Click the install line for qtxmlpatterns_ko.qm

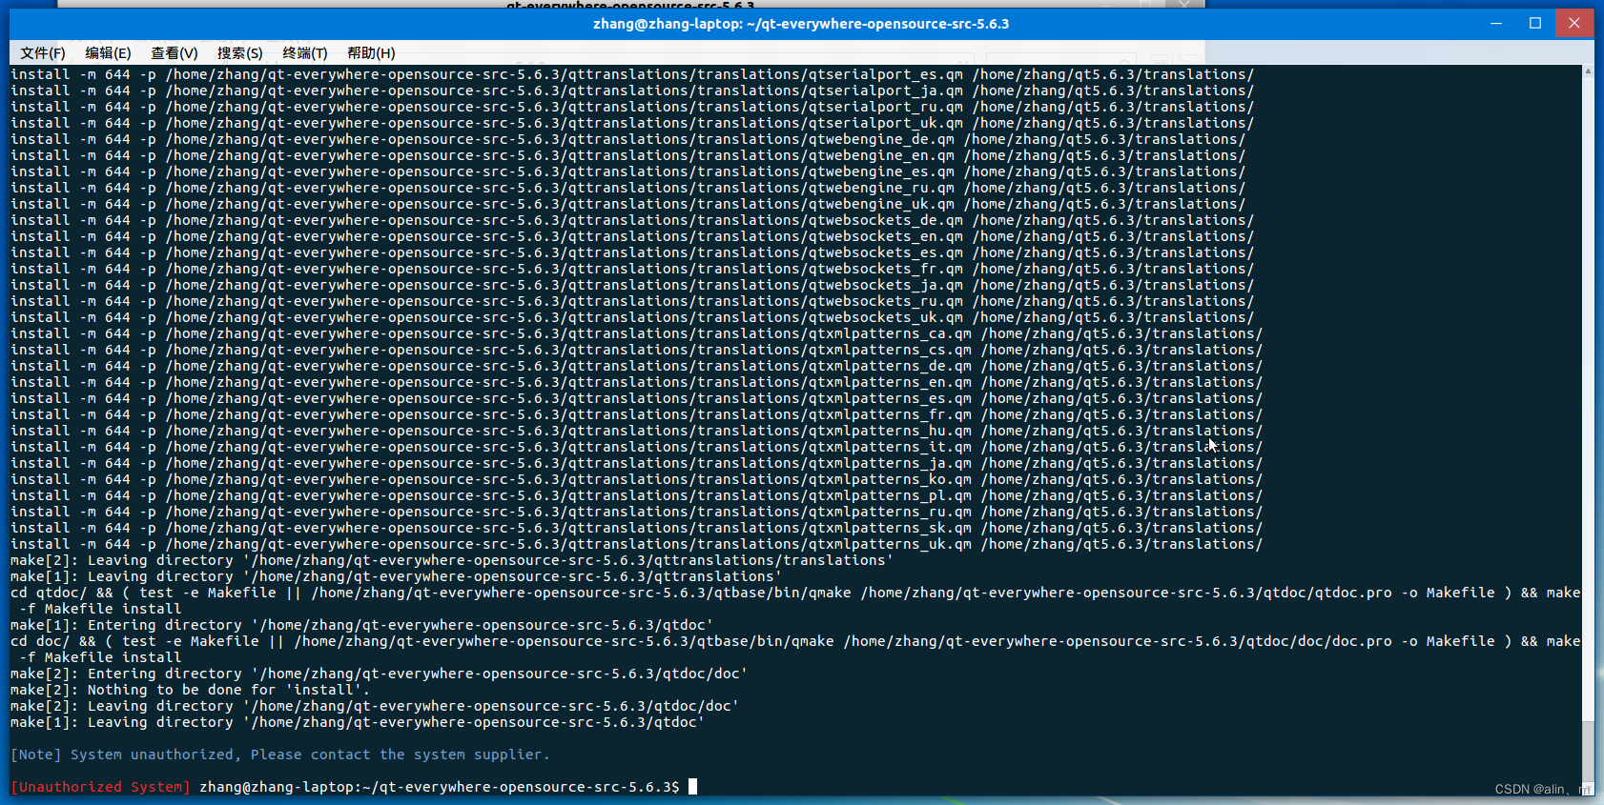tap(637, 479)
